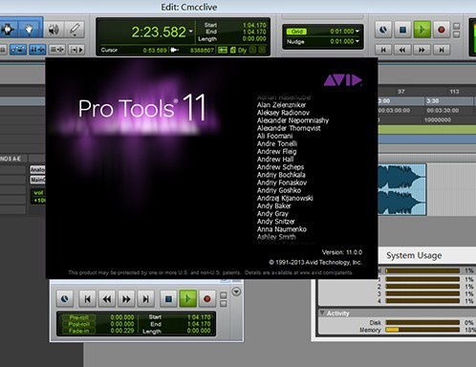
Task: Click the Avid copyright line
Action: pyautogui.click(x=315, y=263)
